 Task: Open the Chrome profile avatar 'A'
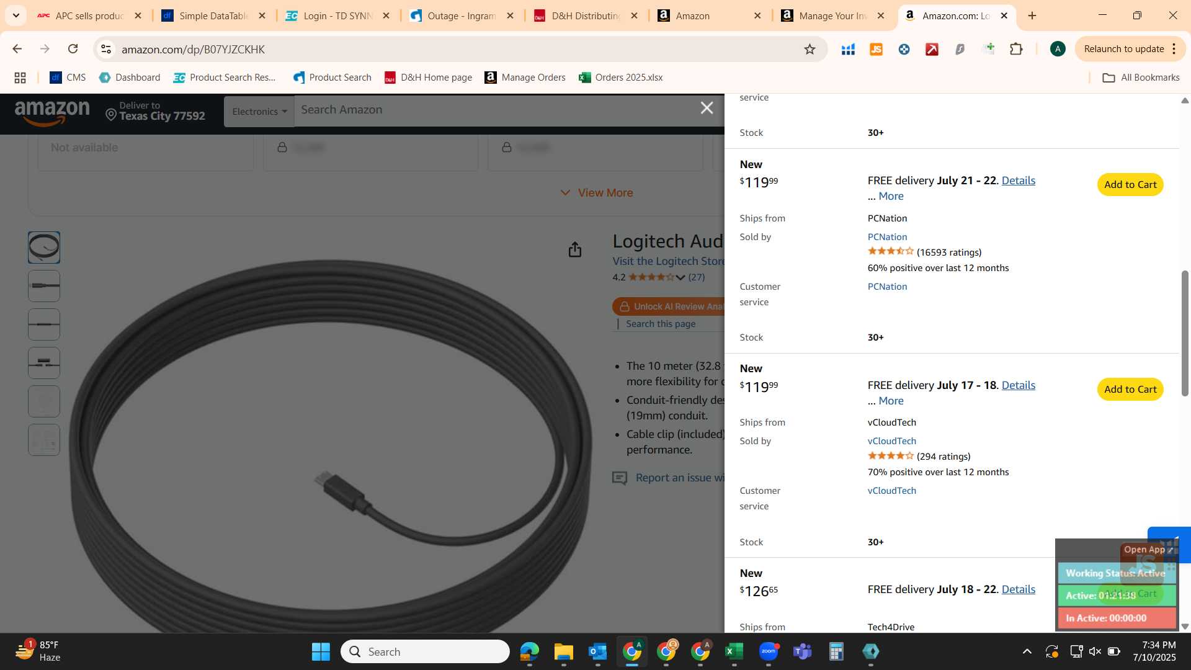(1058, 49)
